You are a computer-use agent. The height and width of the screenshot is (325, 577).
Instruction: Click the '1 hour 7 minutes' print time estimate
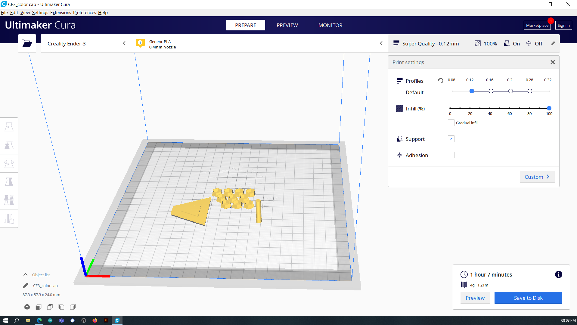coord(491,274)
